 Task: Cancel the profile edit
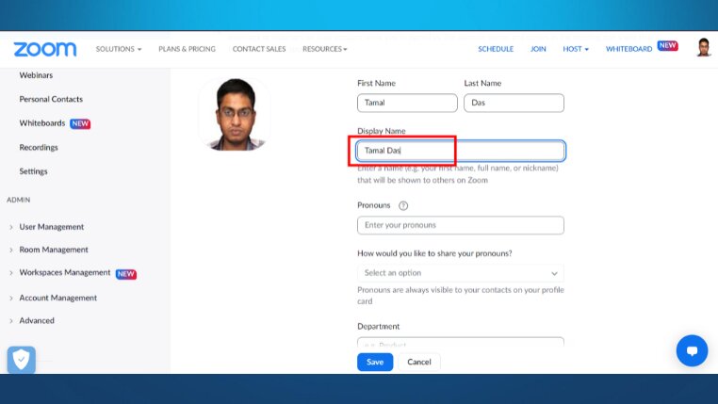coord(419,362)
